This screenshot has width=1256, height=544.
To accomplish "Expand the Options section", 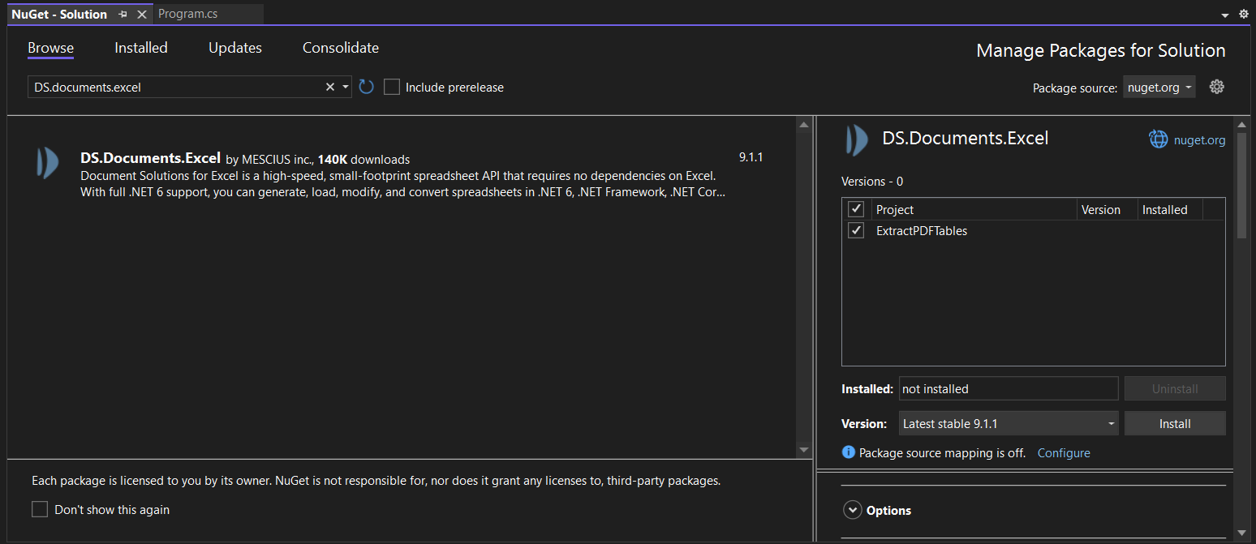I will click(852, 510).
